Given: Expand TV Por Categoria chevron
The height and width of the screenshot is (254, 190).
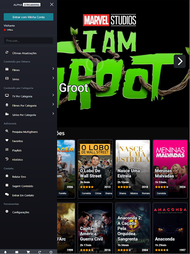Looking at the screenshot, I should point(53,95).
